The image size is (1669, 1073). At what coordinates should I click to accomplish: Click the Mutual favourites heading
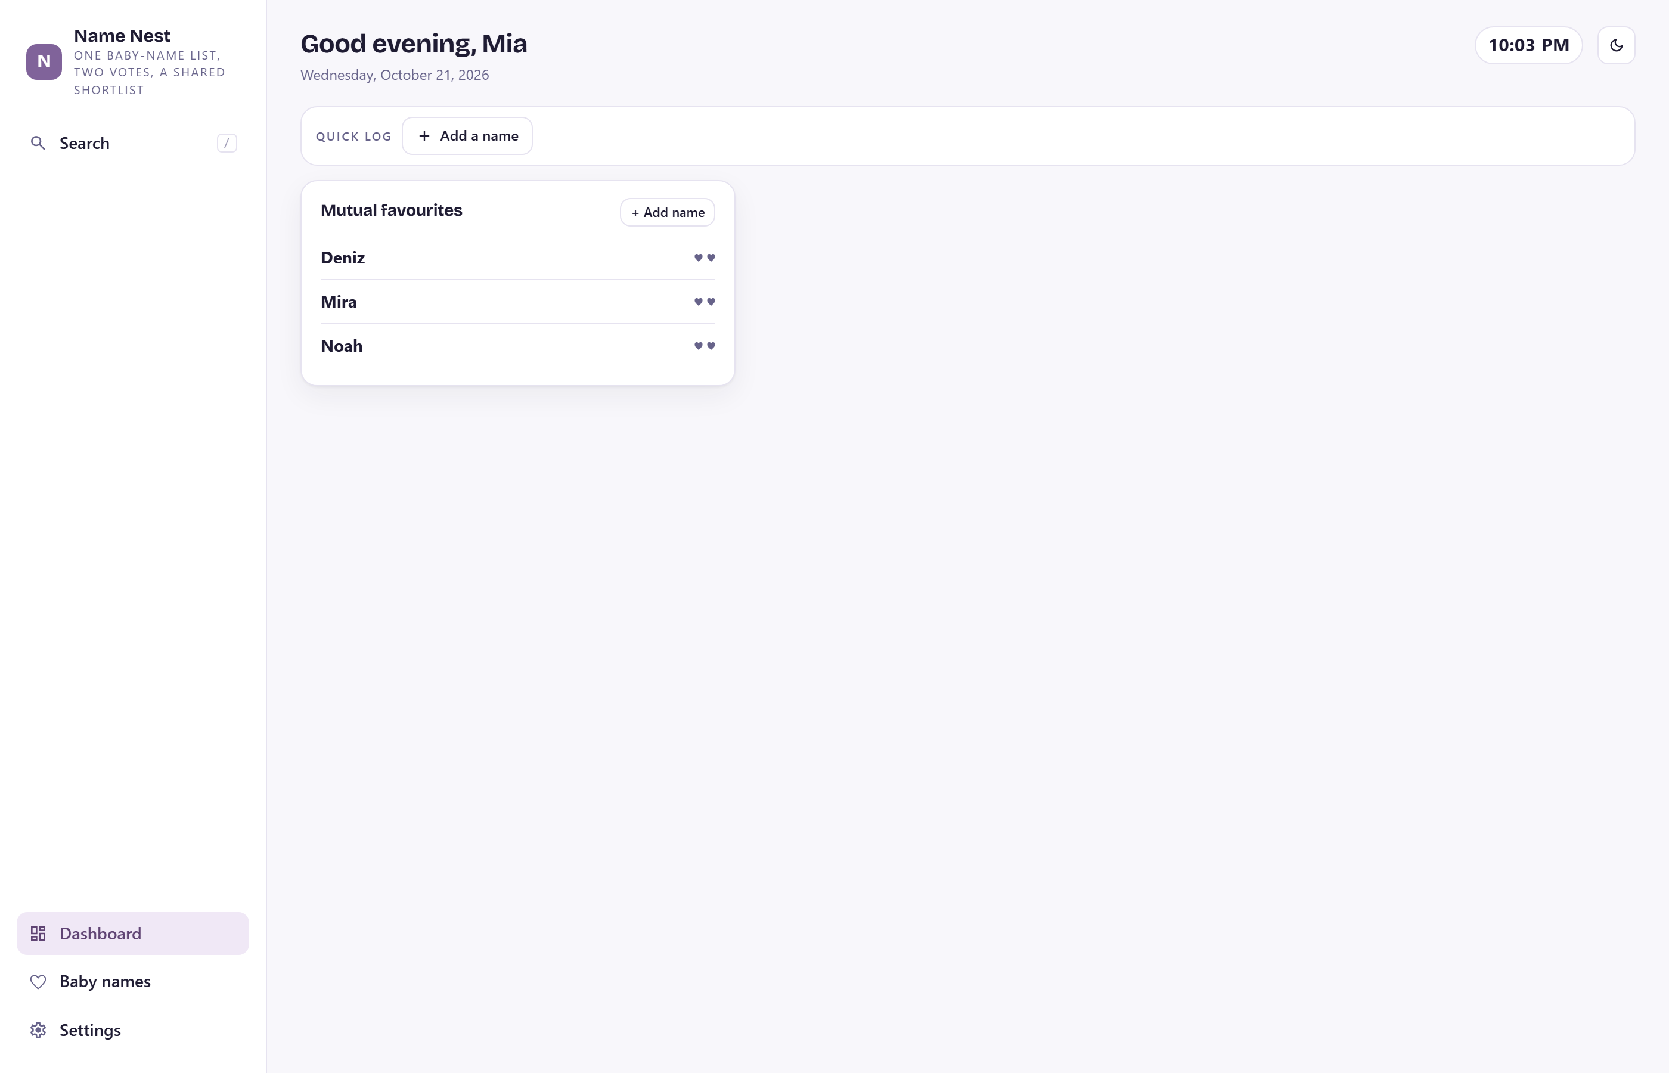pos(392,210)
